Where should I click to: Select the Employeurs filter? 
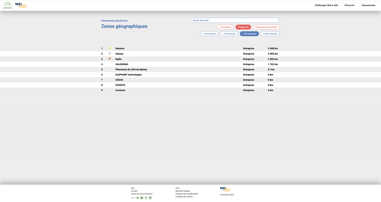coord(243,27)
